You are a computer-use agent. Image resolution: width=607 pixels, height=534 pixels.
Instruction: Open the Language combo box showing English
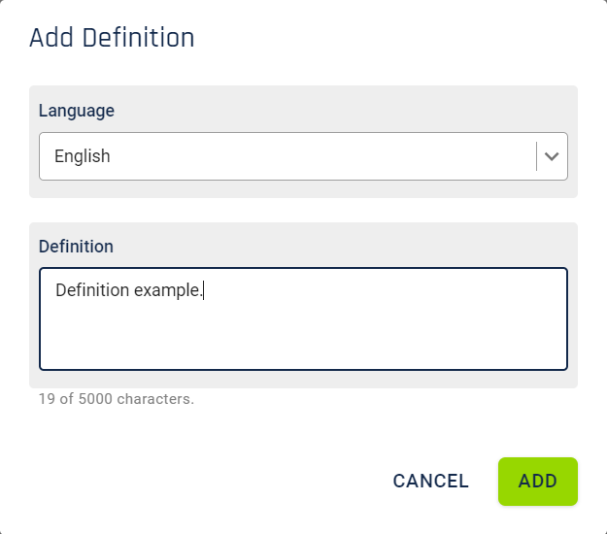(x=303, y=156)
